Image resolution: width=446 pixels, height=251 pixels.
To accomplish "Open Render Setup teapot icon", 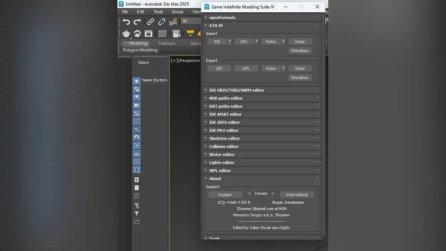I will click(126, 33).
